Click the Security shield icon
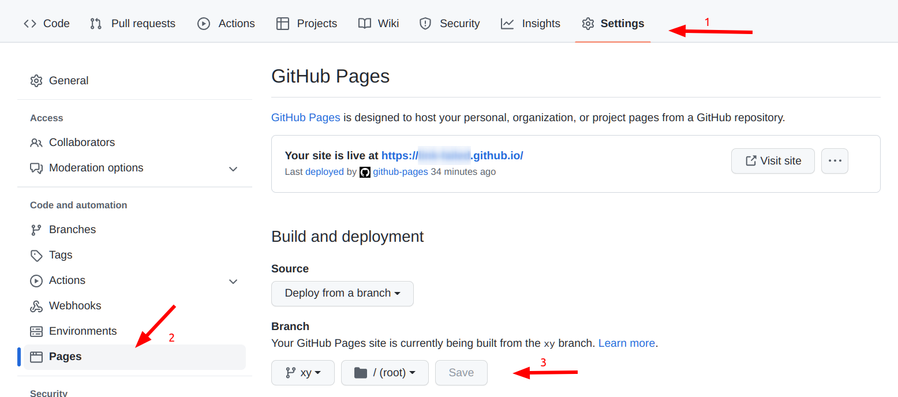898x397 pixels. (425, 24)
